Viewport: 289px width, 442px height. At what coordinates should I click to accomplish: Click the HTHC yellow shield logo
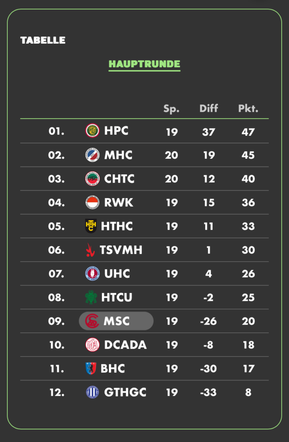[x=91, y=226]
